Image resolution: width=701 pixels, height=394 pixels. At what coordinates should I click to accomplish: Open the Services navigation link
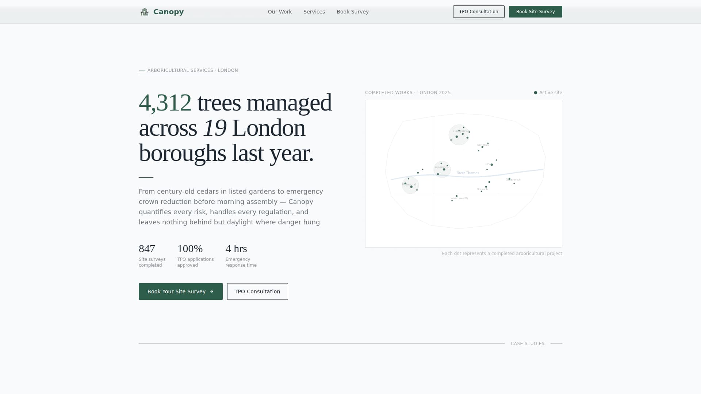[x=314, y=12]
